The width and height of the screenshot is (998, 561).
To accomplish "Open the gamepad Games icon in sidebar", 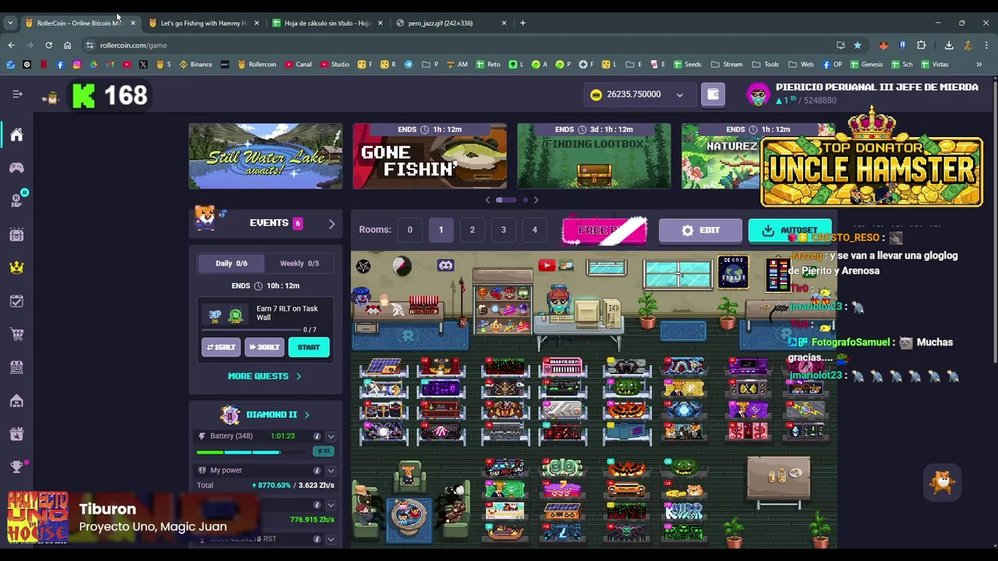I will [16, 168].
